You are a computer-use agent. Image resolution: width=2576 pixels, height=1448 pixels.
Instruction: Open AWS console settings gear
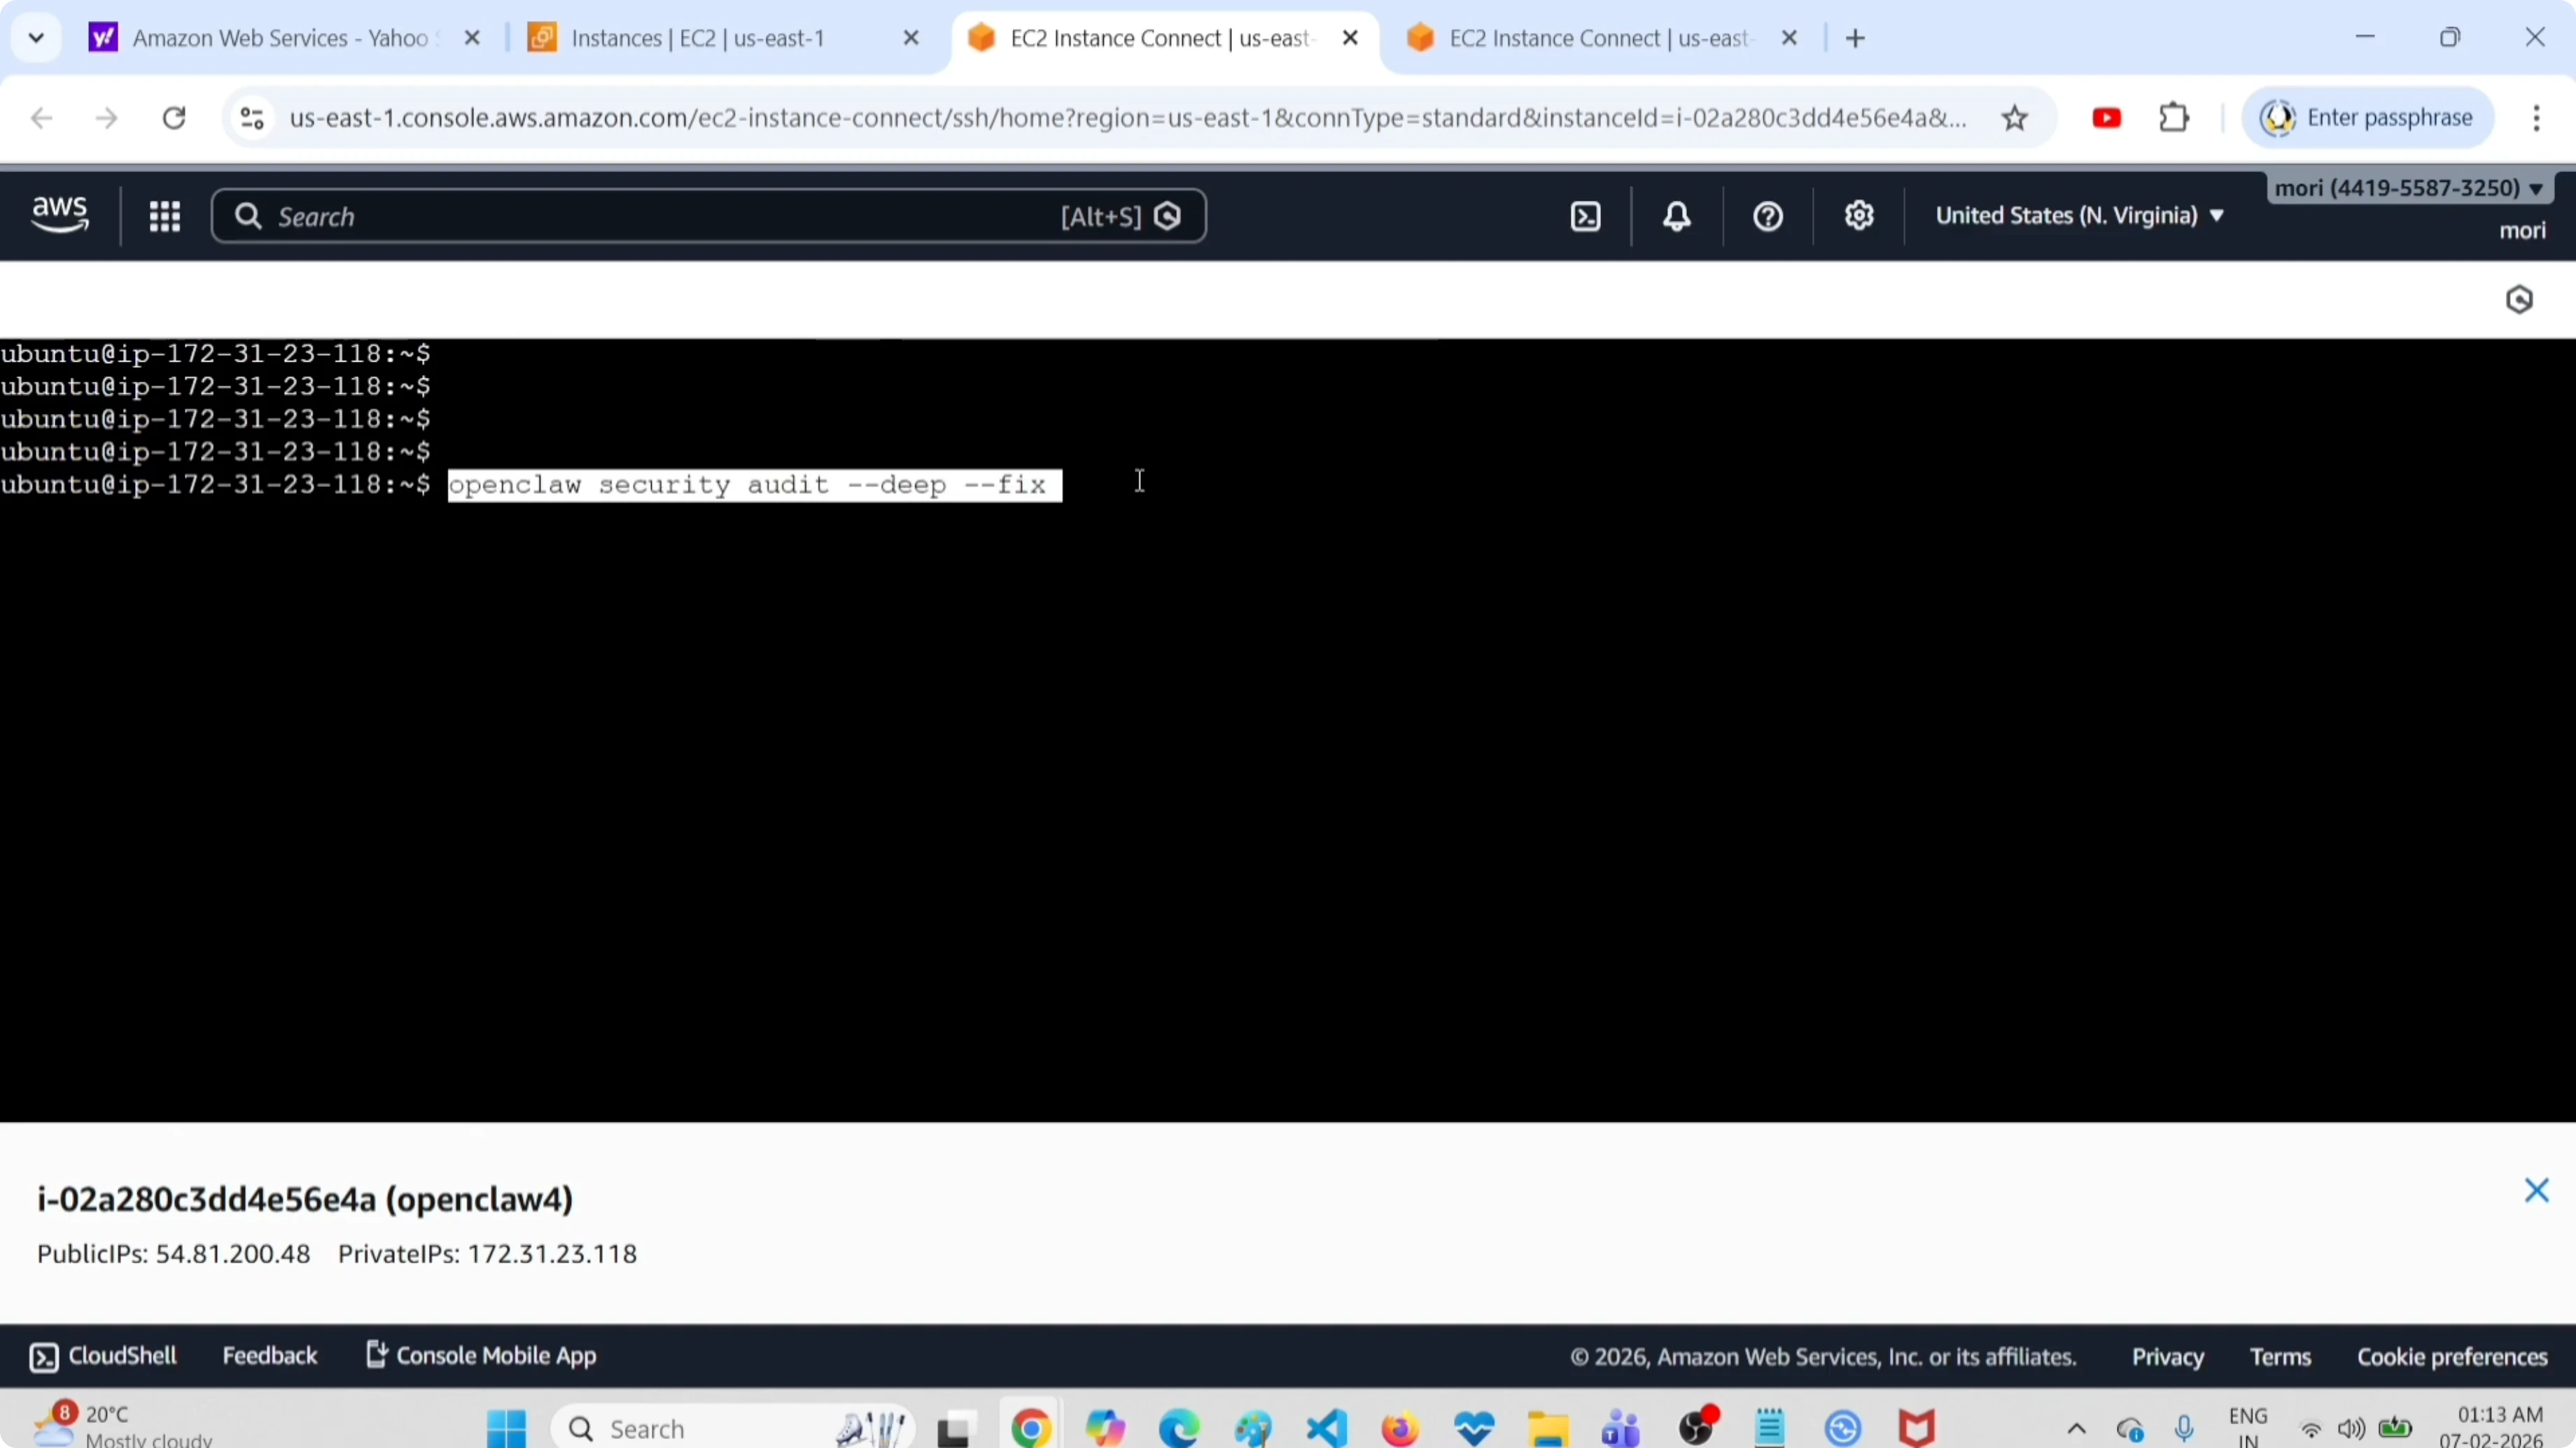coord(1859,217)
